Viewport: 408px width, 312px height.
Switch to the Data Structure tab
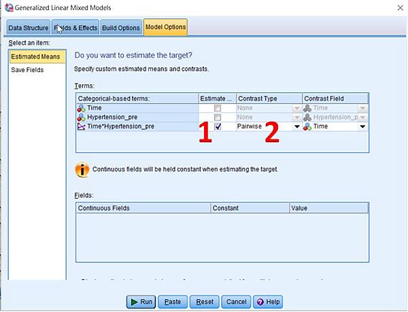(29, 28)
